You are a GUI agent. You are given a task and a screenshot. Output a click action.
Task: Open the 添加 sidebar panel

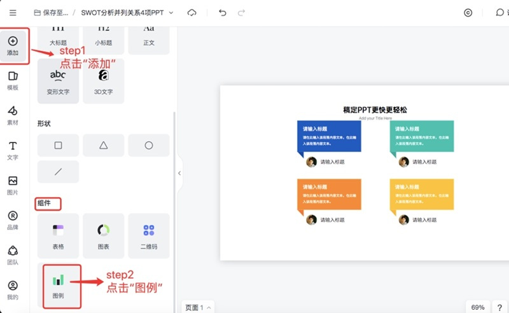13,46
